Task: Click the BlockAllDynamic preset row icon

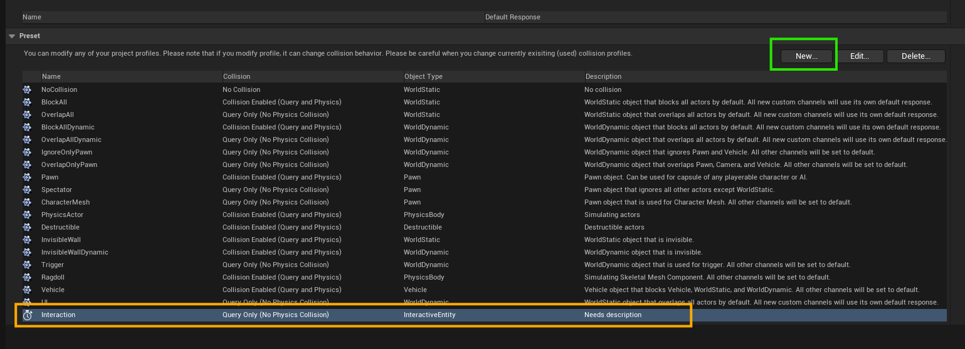Action: [x=27, y=127]
